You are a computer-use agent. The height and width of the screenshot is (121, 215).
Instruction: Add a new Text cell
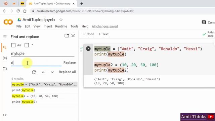103,34
